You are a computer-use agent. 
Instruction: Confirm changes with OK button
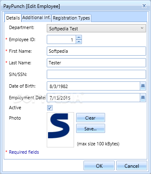pyautogui.click(x=99, y=166)
